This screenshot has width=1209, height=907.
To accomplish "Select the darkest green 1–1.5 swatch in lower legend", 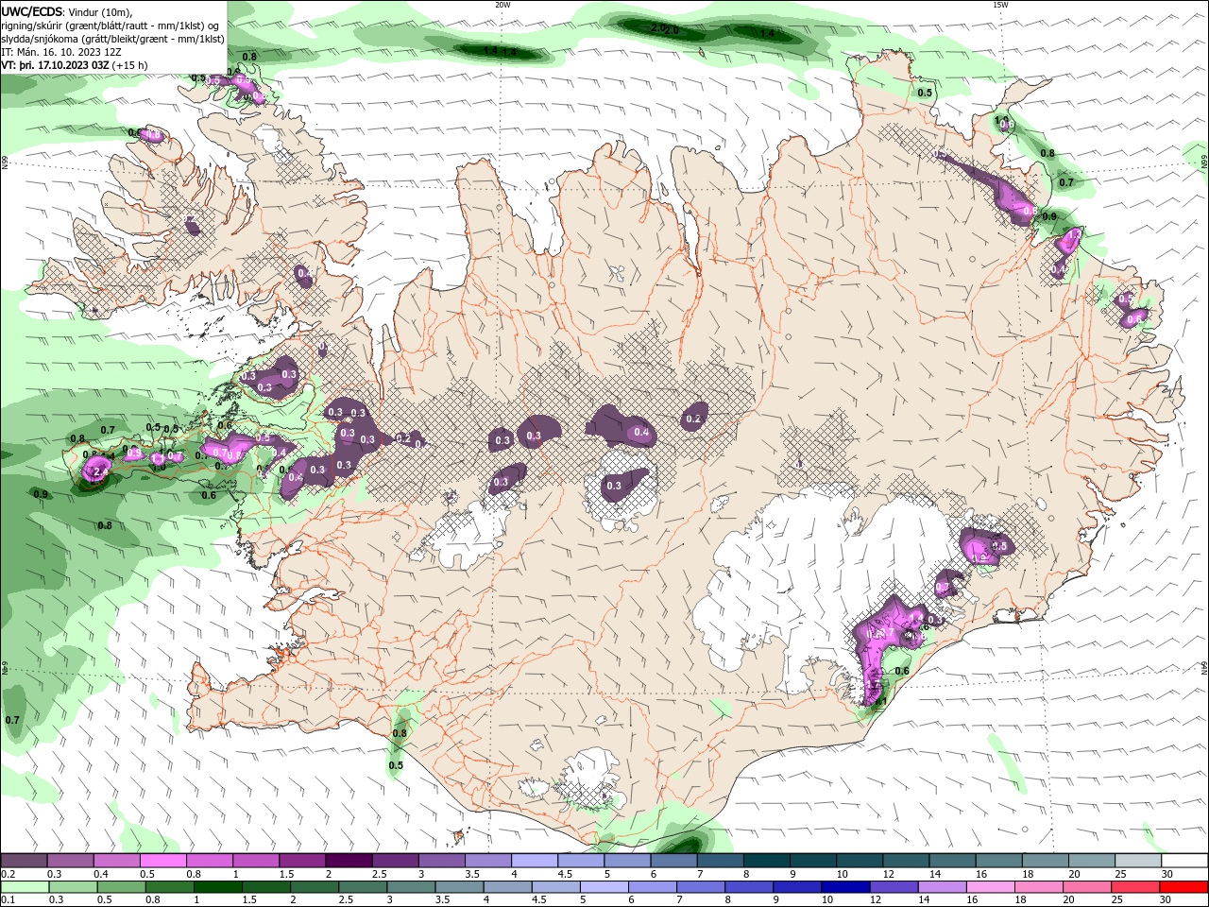I will point(217,887).
